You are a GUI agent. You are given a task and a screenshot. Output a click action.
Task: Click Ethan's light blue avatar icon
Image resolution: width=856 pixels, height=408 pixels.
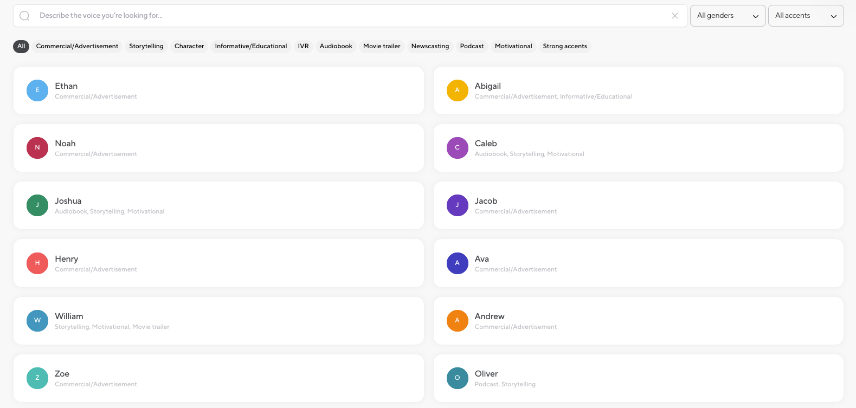click(37, 90)
